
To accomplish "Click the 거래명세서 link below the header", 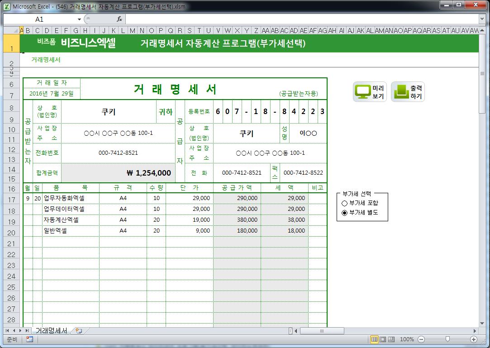I will (46, 60).
